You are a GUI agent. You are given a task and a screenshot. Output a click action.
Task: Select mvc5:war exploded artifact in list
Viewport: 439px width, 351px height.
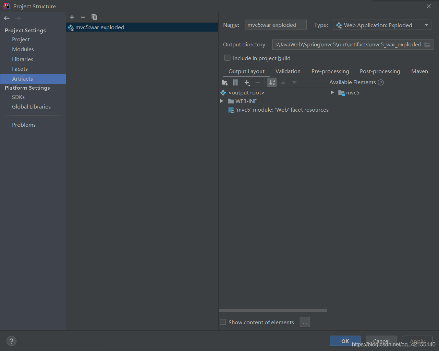coord(142,27)
